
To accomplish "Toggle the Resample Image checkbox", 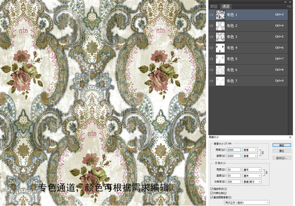I will click(x=211, y=197).
